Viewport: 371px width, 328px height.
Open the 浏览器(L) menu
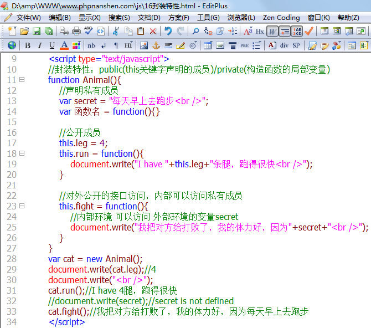pyautogui.click(x=241, y=18)
